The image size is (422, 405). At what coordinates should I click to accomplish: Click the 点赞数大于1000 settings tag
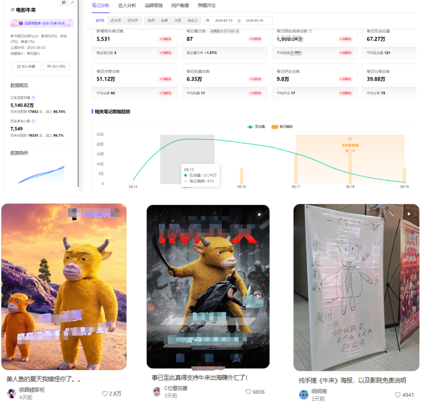[x=225, y=31]
